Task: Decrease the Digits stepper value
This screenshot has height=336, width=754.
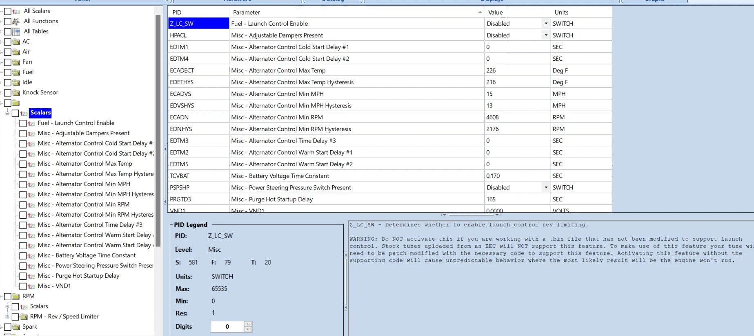Action: 248,329
